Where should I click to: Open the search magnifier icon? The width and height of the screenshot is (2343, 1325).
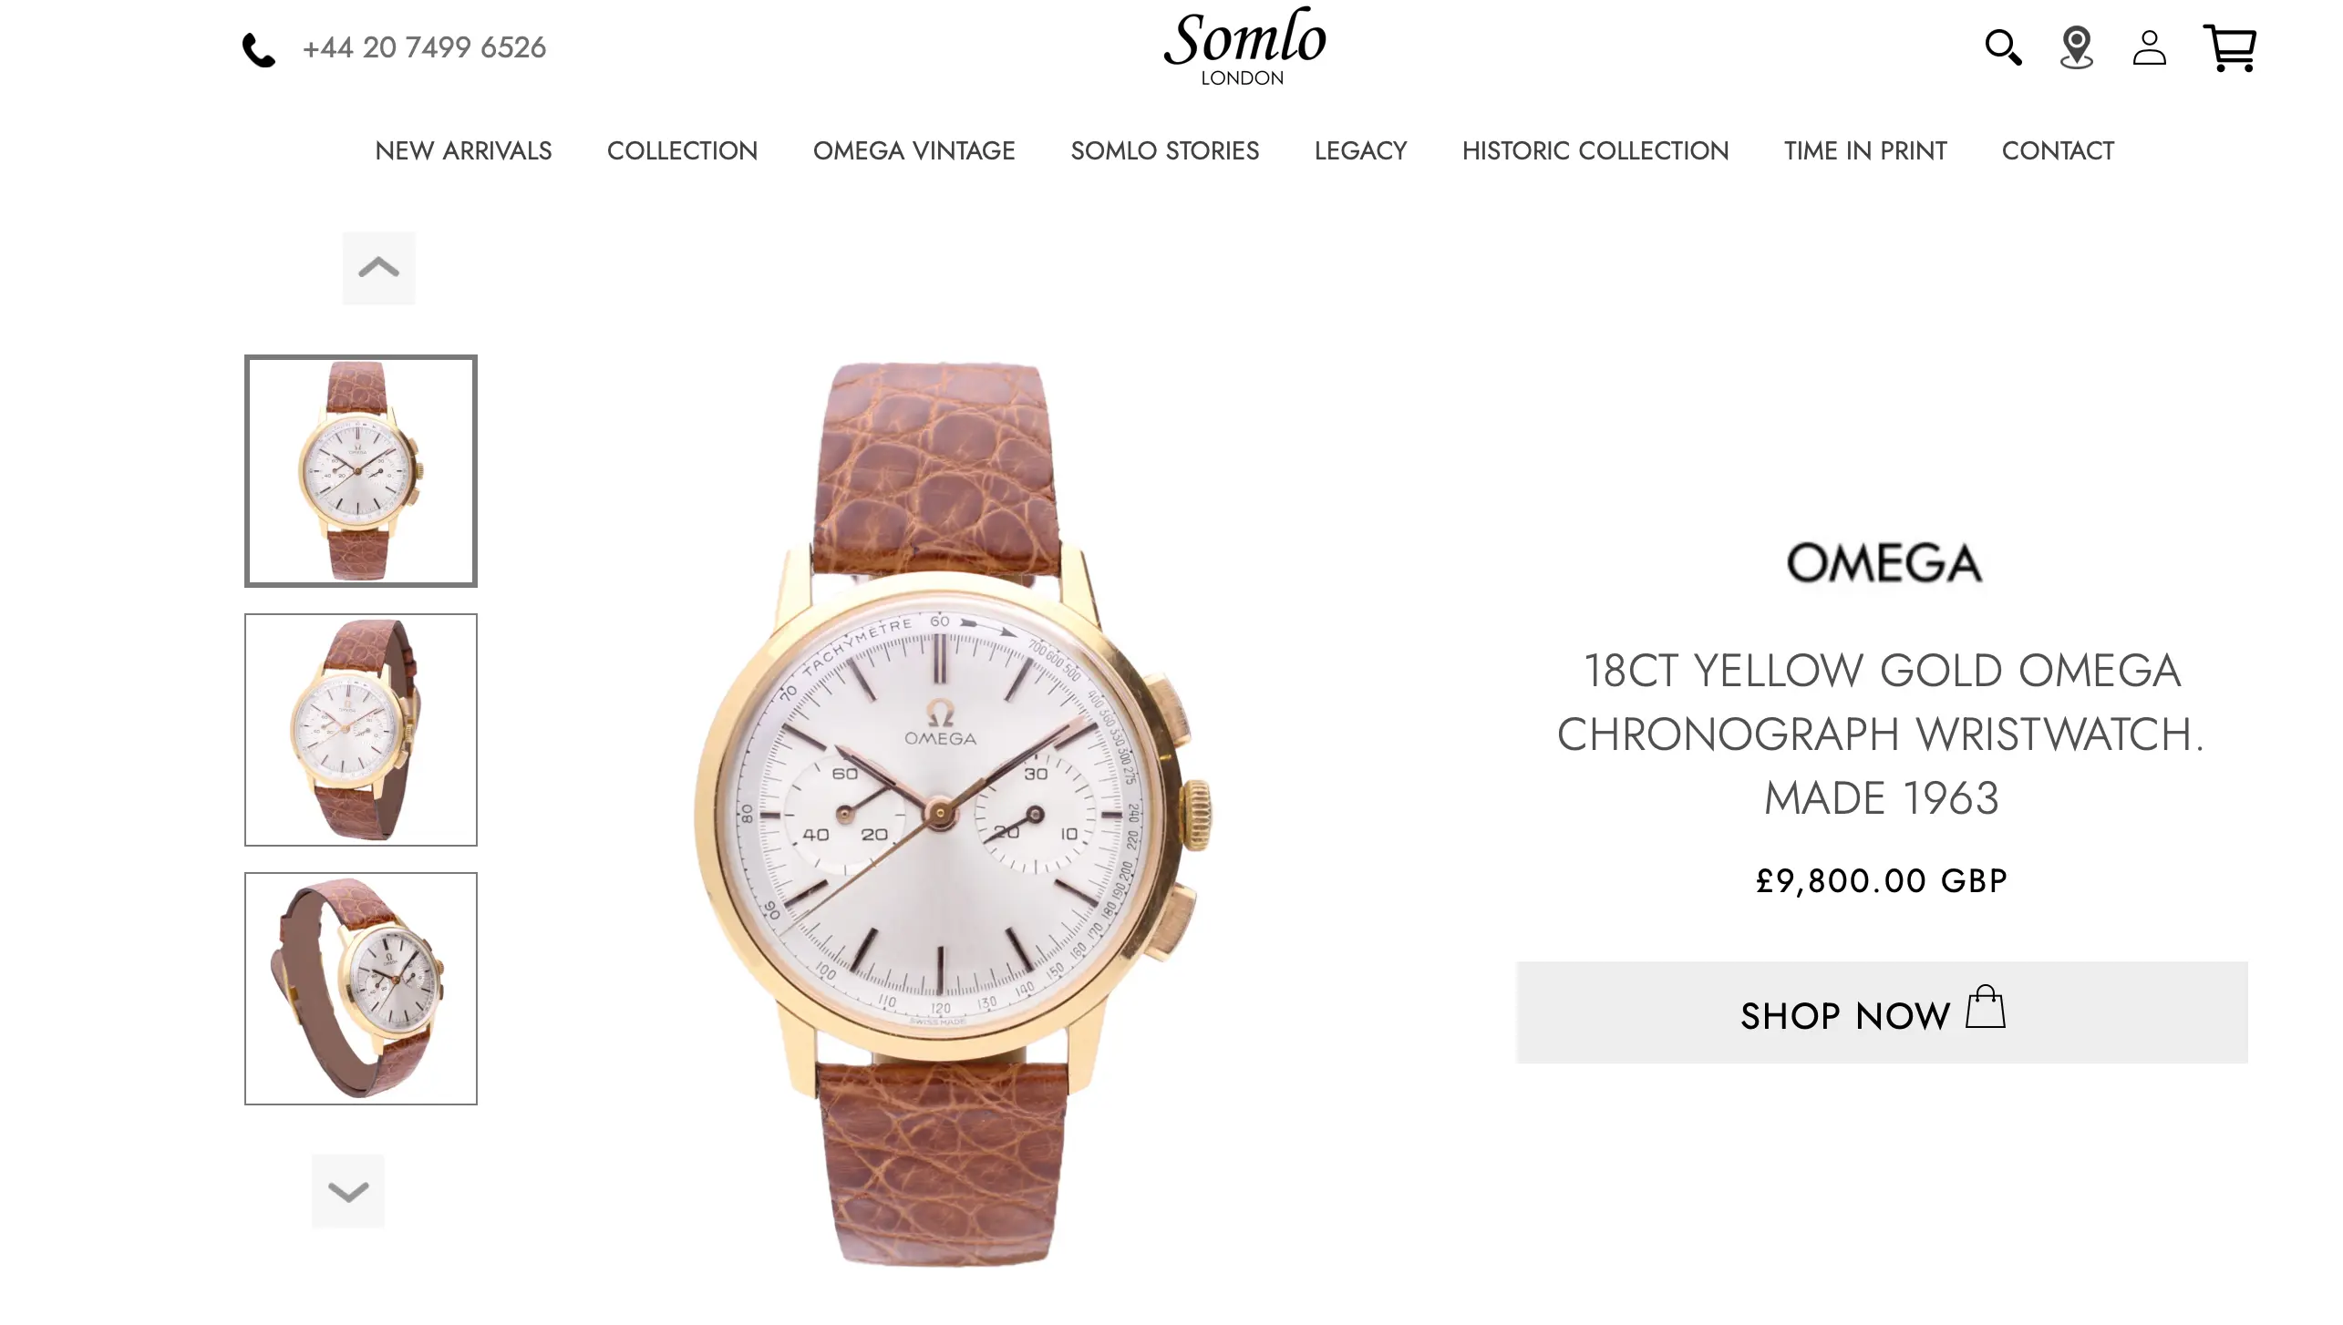point(2003,47)
